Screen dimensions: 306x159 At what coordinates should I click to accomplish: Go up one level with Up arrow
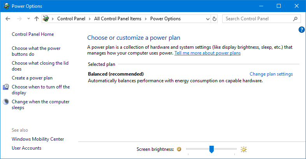tap(37, 19)
